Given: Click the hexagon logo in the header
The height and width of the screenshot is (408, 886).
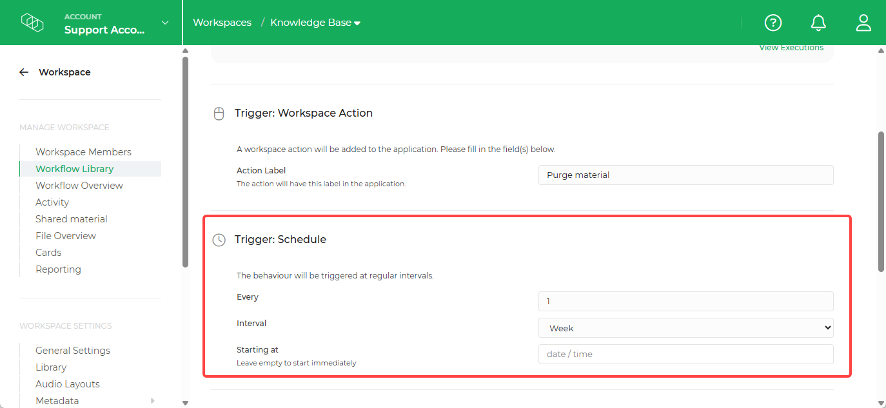Looking at the screenshot, I should coord(32,23).
